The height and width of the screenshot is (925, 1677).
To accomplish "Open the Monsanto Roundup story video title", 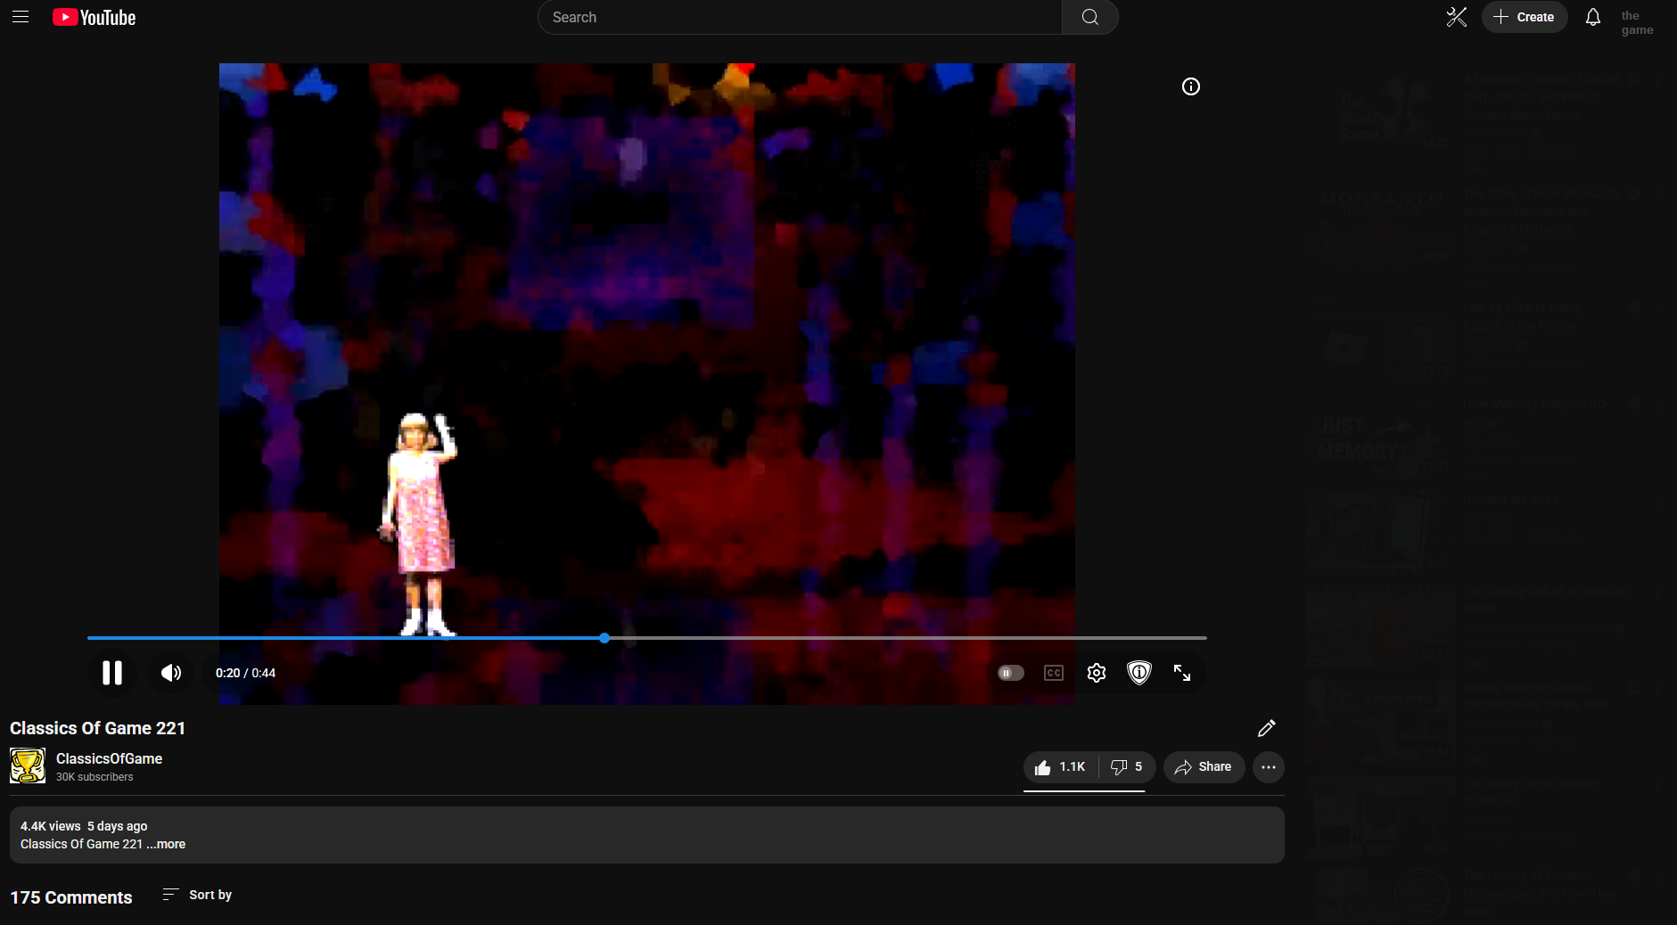I will (1540, 211).
